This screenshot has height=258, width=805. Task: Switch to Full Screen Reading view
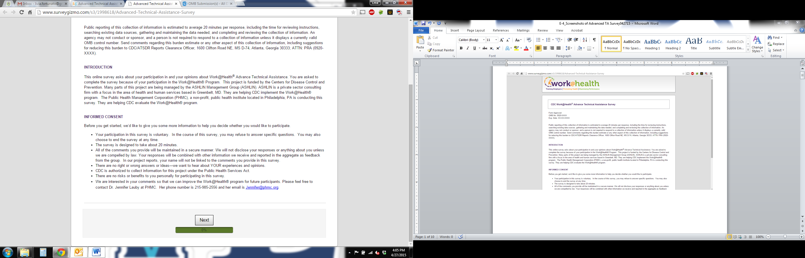735,237
